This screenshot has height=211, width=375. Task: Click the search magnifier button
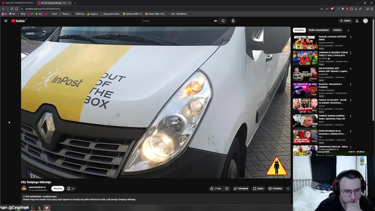tap(223, 21)
